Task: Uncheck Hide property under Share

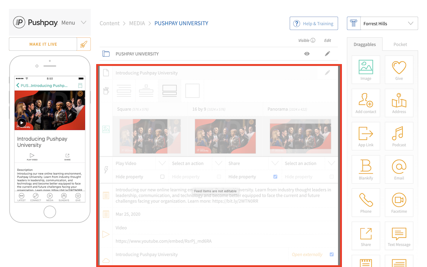Action: click(275, 177)
